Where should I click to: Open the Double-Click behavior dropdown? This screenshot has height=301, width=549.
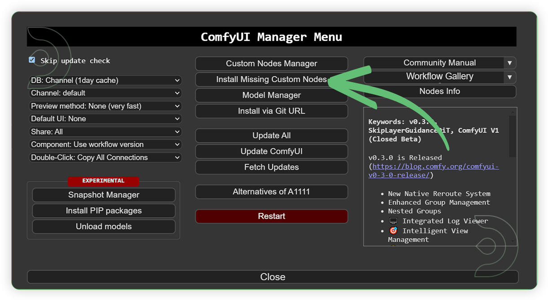coord(105,157)
